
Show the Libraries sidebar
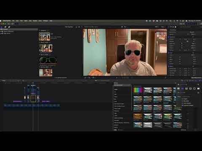pyautogui.click(x=2, y=27)
